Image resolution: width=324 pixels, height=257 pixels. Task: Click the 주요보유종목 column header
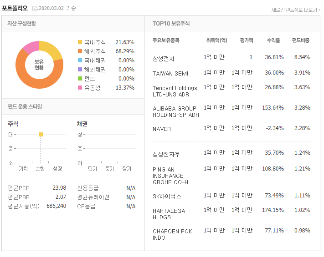166,40
